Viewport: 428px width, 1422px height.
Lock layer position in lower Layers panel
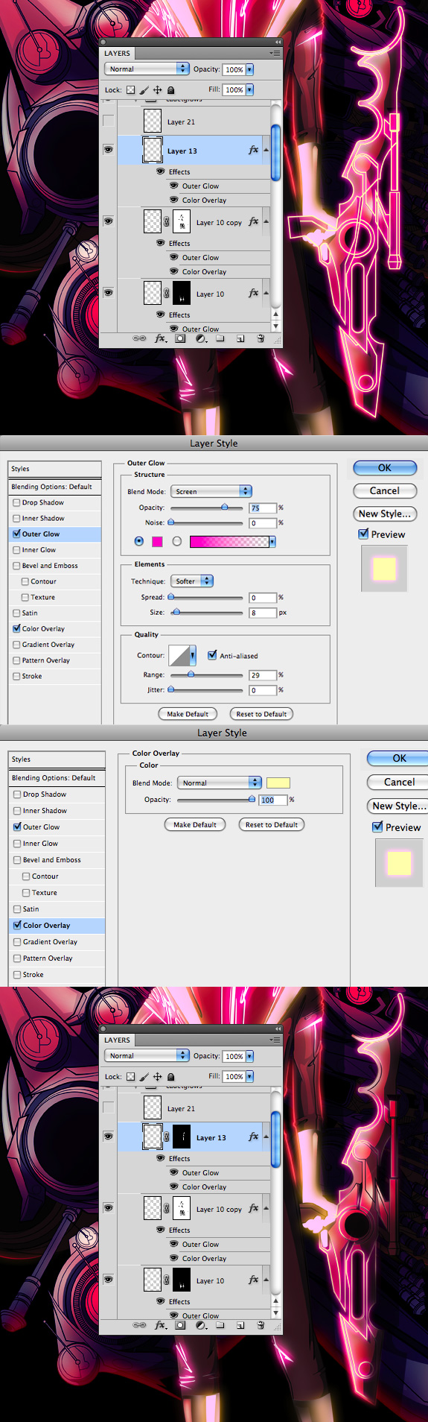[x=157, y=1077]
